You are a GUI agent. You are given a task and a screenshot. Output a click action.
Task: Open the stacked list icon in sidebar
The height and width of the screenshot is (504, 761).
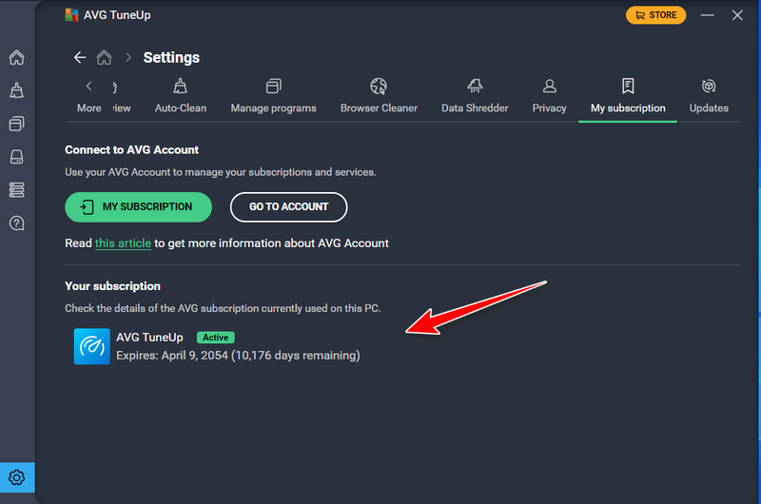click(16, 189)
